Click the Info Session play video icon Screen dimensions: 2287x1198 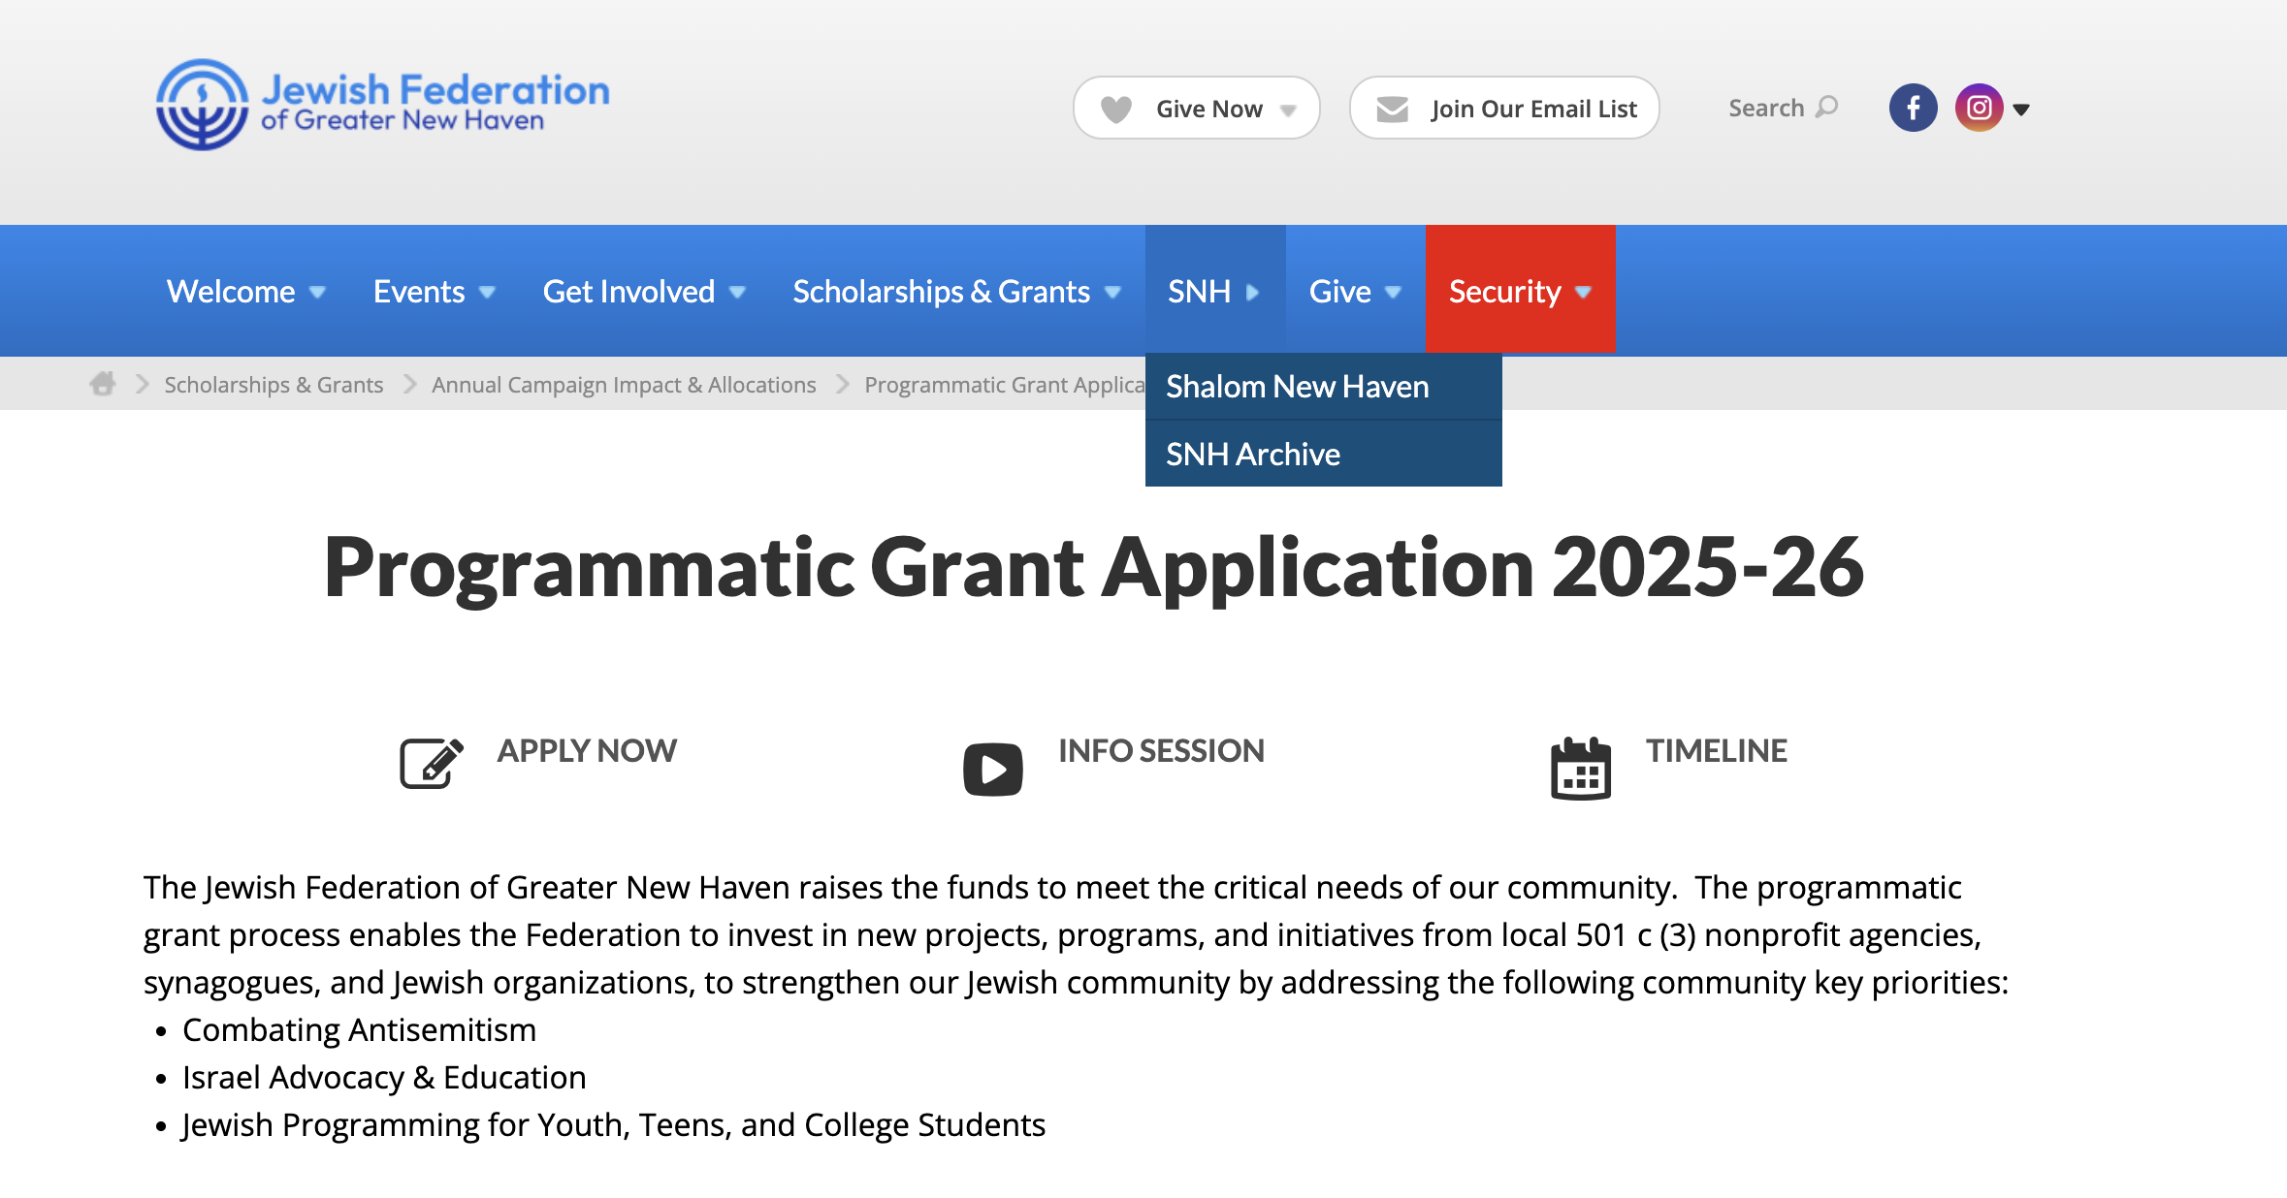[992, 770]
